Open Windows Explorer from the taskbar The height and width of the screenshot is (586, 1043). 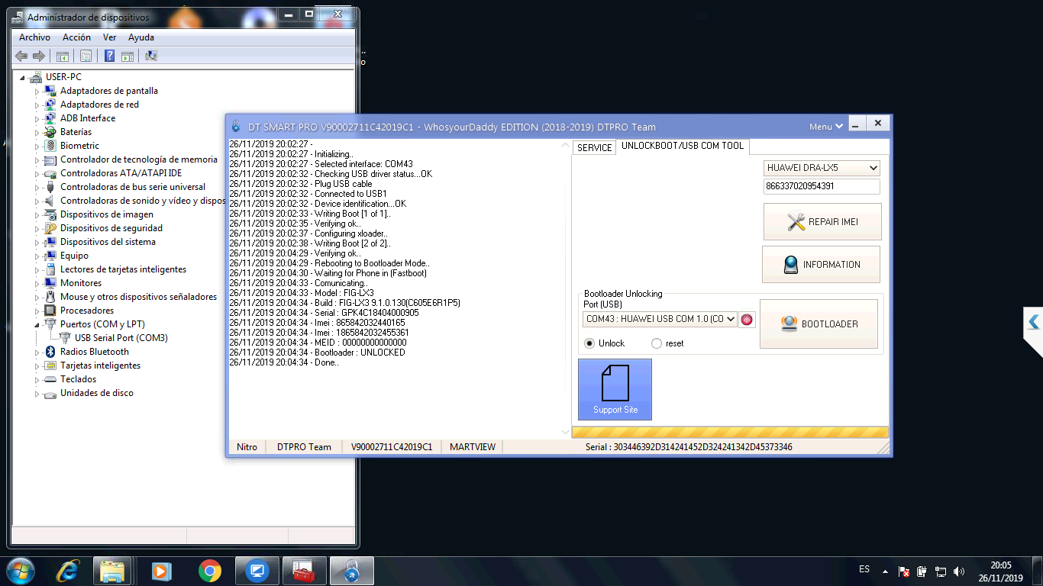[112, 571]
